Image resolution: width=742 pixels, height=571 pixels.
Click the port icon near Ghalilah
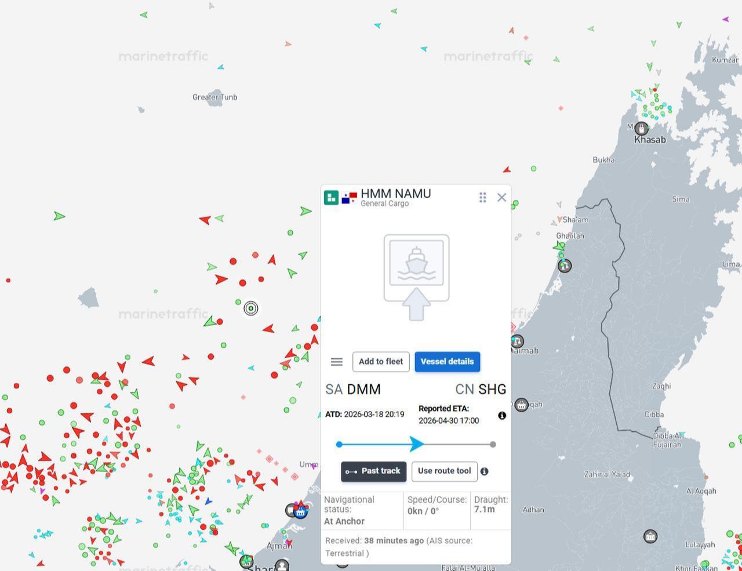point(565,266)
